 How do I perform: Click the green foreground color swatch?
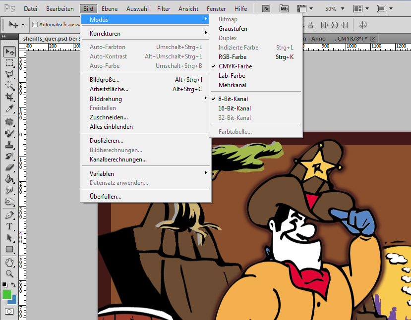tap(6, 294)
